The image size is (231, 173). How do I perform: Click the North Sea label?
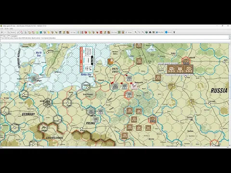click(38, 54)
